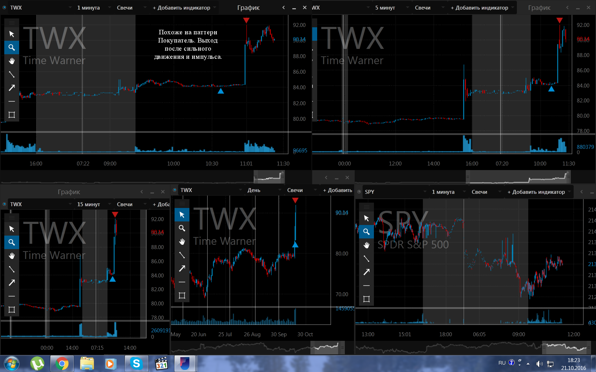Click the volume icon in the system tray

(x=539, y=363)
